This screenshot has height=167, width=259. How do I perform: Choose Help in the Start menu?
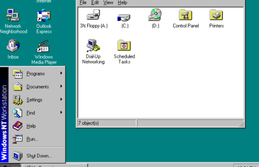coord(37,126)
